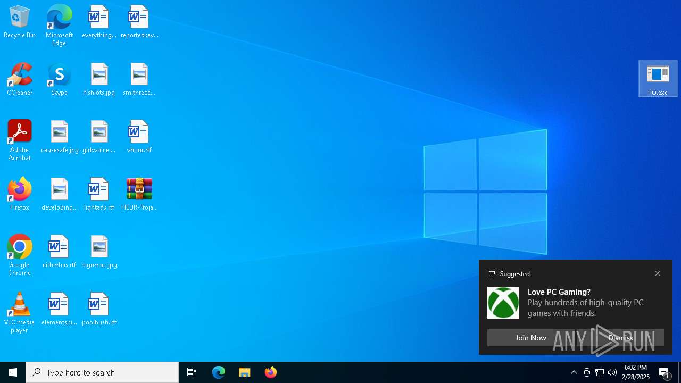The image size is (681, 383).
Task: Open the clock showing 6:02 PM
Action: coord(636,372)
